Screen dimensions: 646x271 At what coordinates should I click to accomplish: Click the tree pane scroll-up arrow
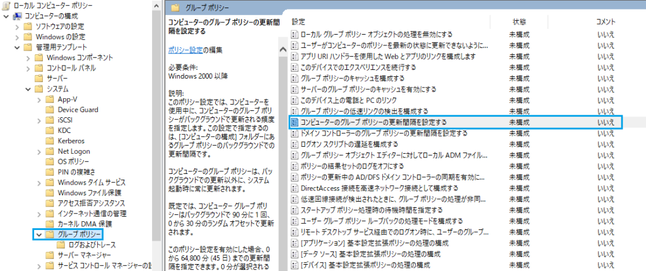point(156,6)
